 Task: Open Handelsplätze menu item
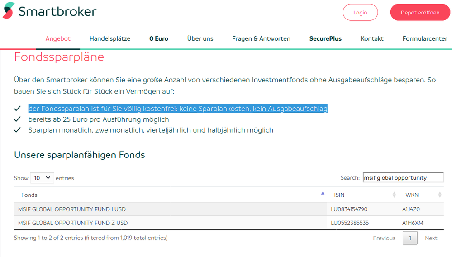[110, 38]
